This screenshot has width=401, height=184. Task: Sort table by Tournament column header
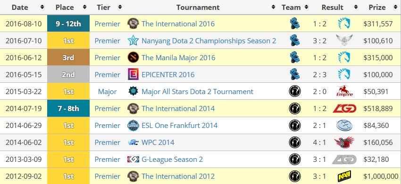point(198,8)
